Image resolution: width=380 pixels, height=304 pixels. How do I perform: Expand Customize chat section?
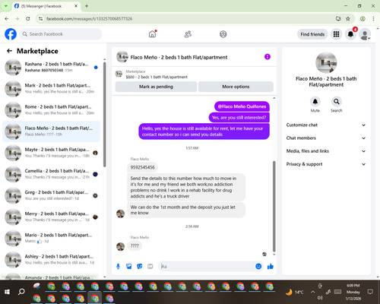tap(326, 125)
